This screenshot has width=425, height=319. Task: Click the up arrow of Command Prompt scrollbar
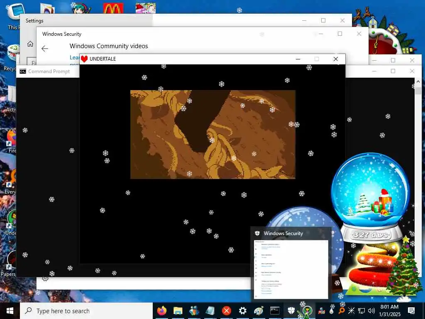pyautogui.click(x=418, y=81)
